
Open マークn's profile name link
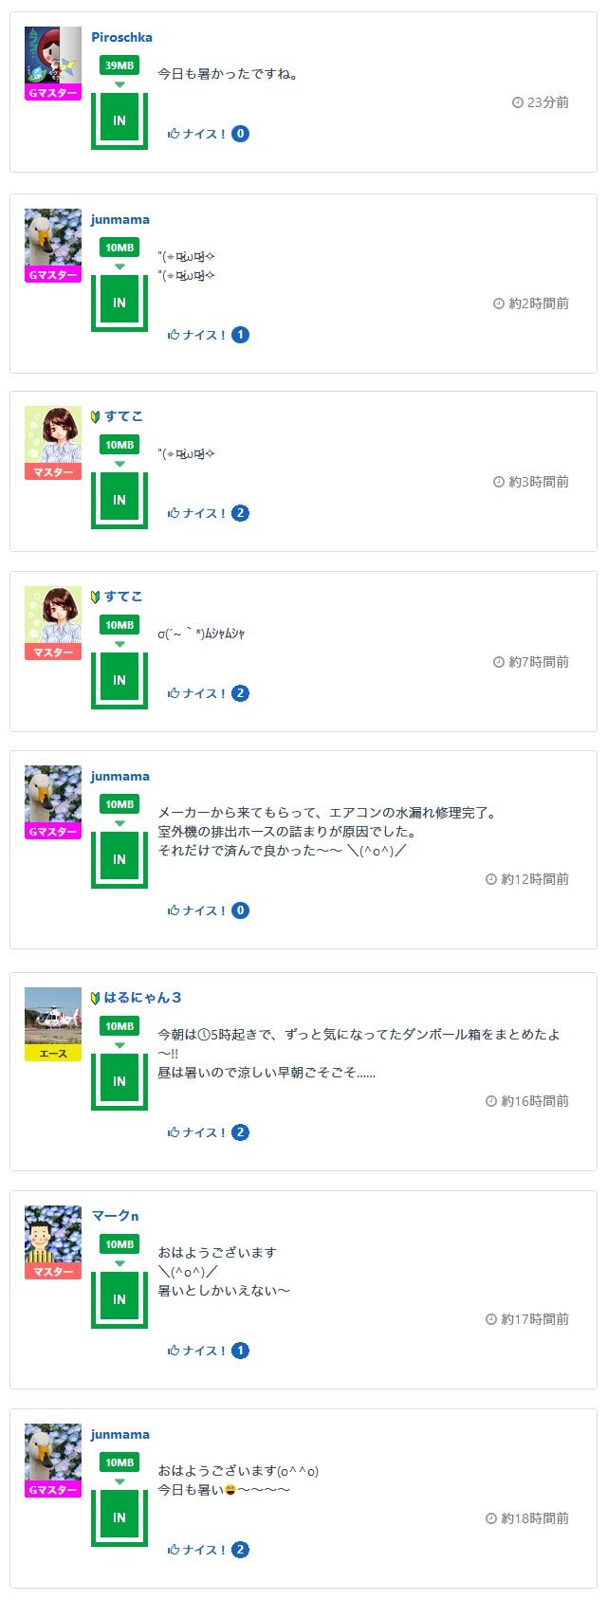[116, 1215]
